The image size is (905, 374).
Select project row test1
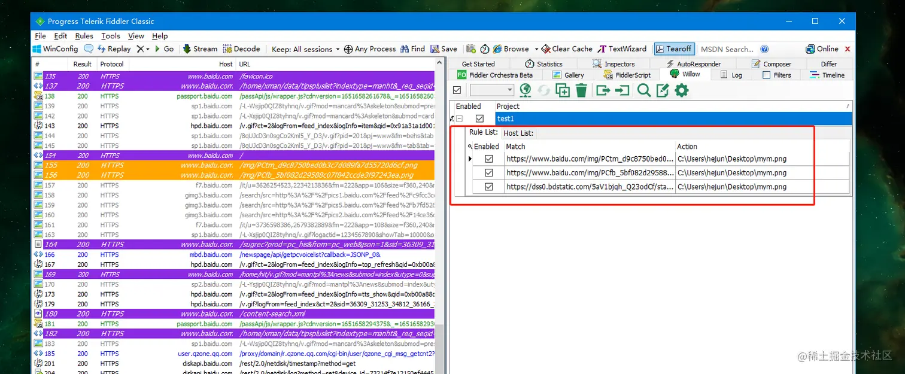673,118
